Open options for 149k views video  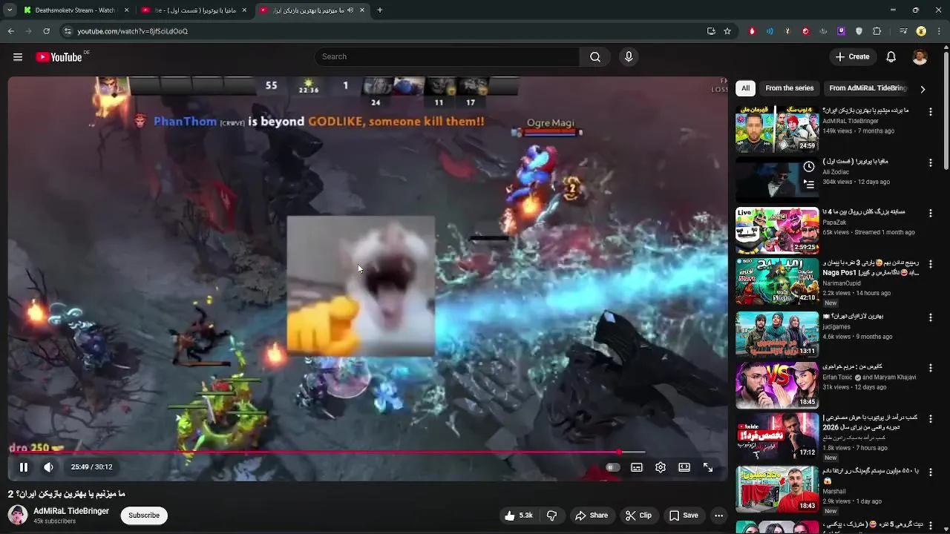coord(931,111)
